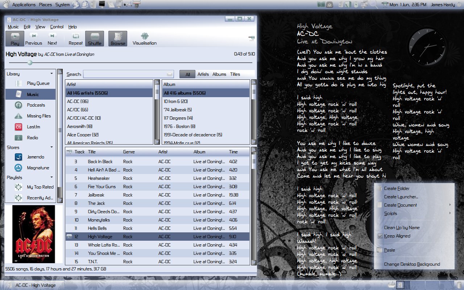Select the Music library source

pos(30,94)
